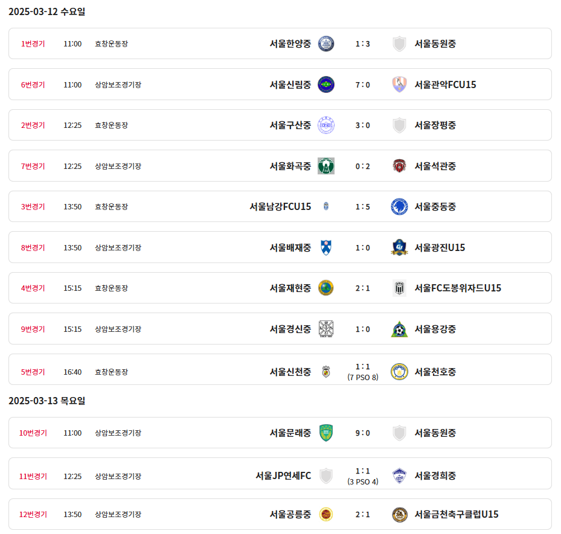Click the 서울문래중 green shield logo
Screen dimensions: 561x534
tap(326, 433)
